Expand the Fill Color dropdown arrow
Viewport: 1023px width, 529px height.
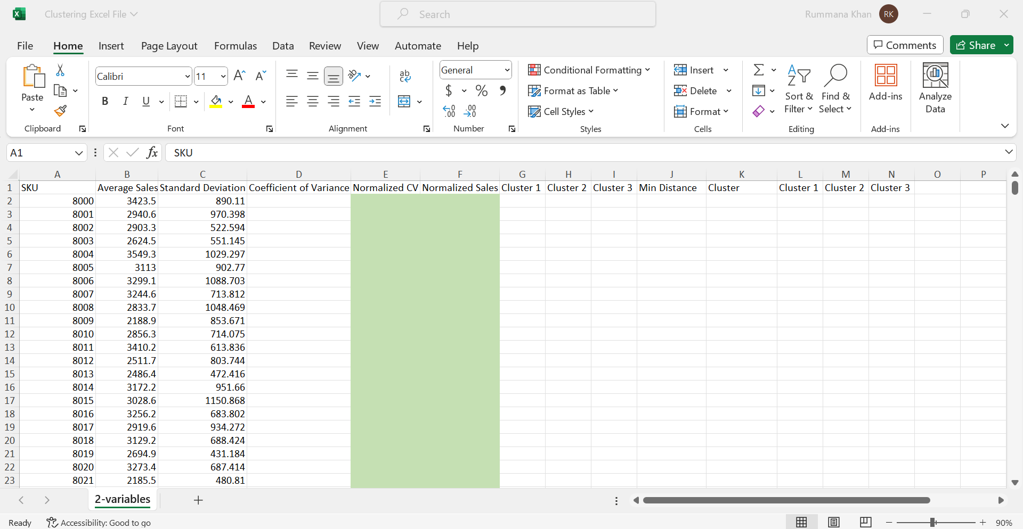230,102
